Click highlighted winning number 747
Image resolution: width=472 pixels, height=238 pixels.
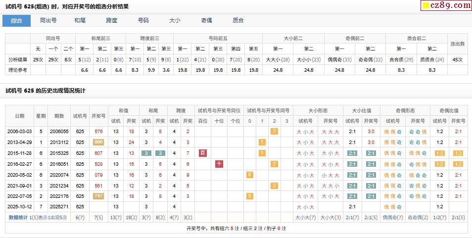click(x=98, y=196)
